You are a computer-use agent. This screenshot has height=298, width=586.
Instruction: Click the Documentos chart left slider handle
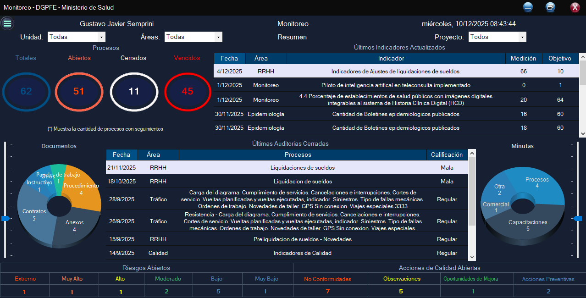click(5, 219)
